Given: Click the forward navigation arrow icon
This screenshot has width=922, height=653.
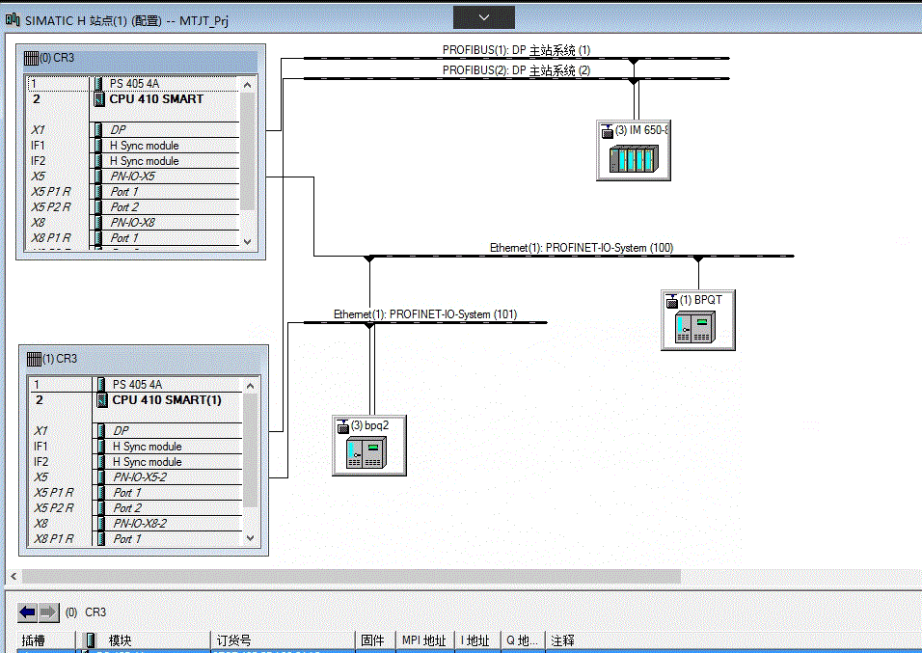Looking at the screenshot, I should (x=49, y=612).
